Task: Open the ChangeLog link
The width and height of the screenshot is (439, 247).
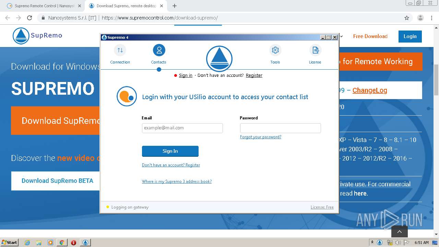Action: click(x=370, y=90)
